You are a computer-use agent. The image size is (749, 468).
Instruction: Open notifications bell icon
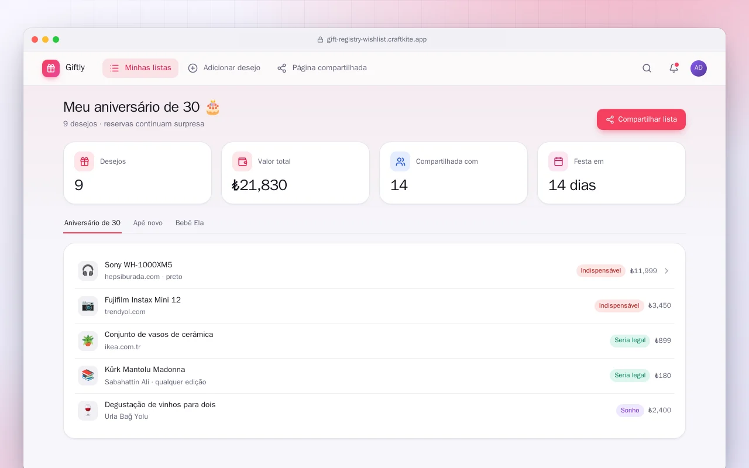pos(674,68)
